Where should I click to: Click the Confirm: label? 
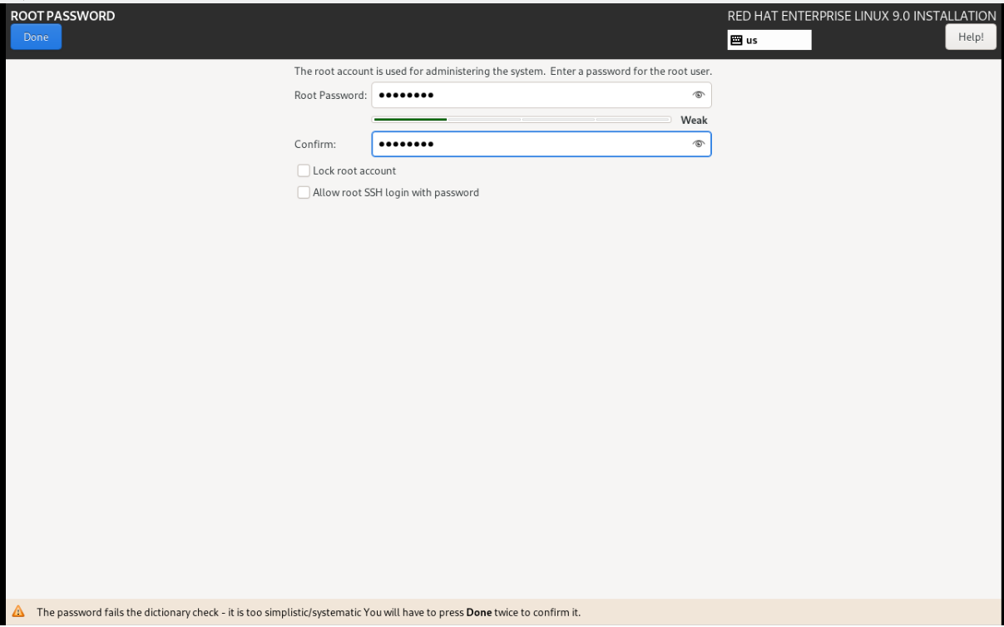(314, 145)
